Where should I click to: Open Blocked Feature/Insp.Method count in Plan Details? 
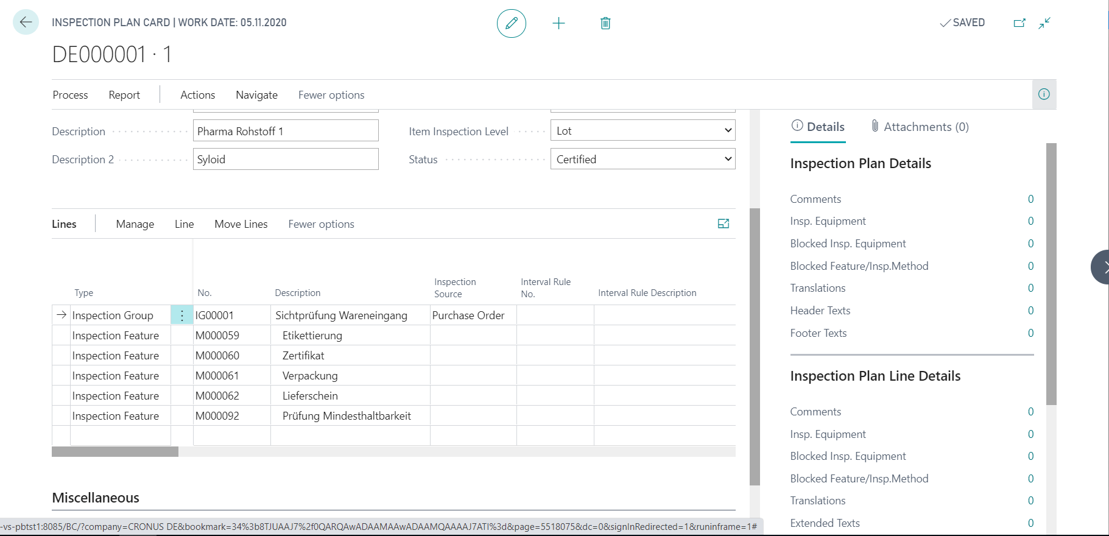[x=1030, y=266]
